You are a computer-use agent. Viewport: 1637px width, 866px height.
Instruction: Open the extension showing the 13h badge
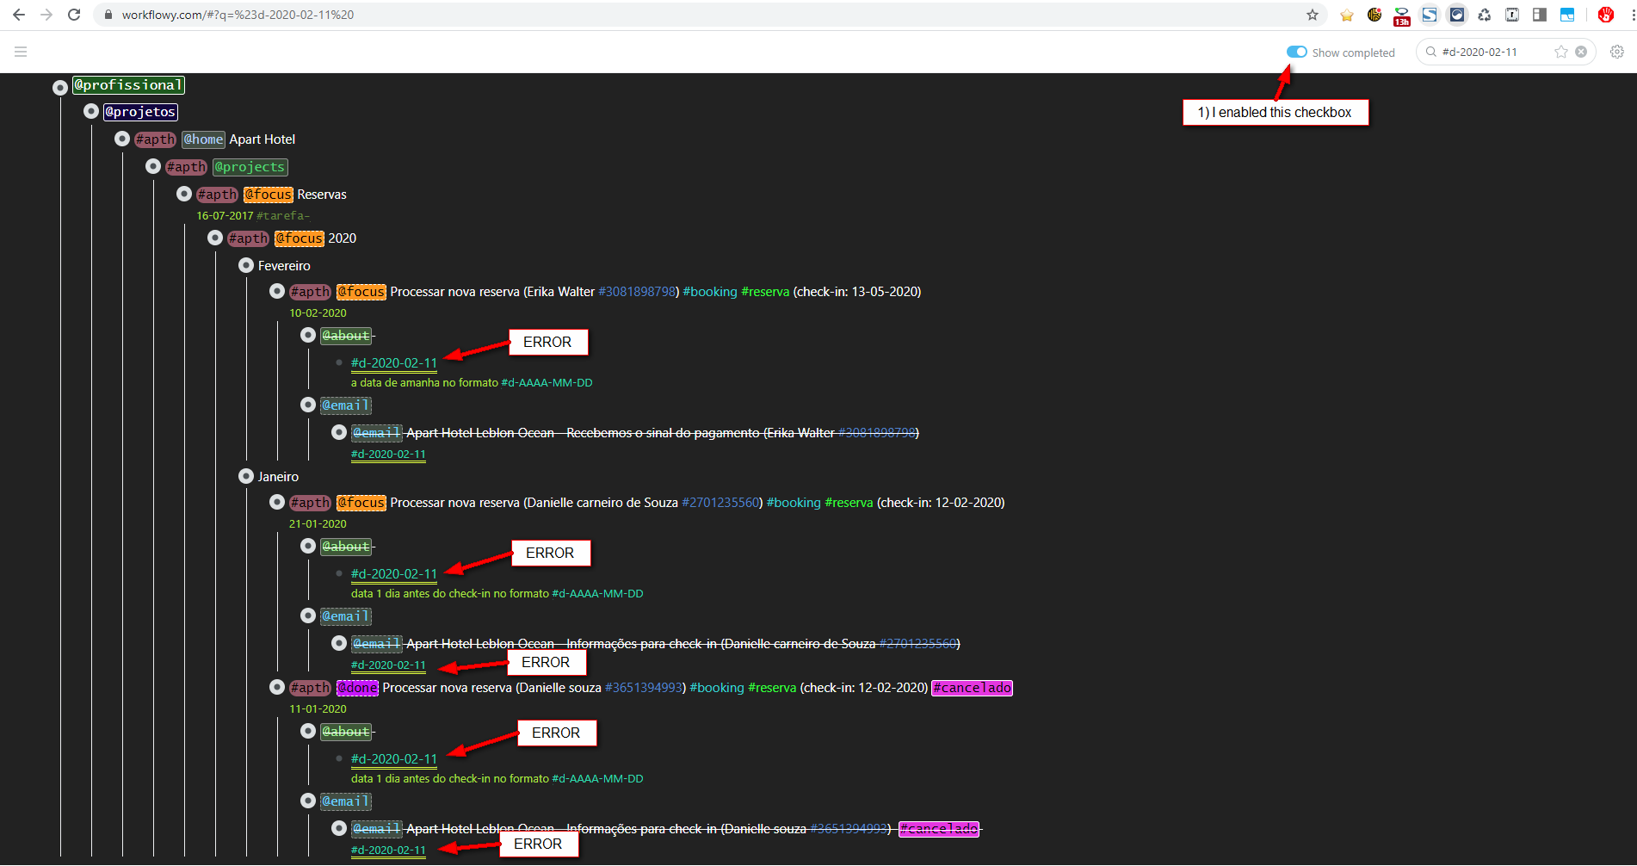point(1402,15)
